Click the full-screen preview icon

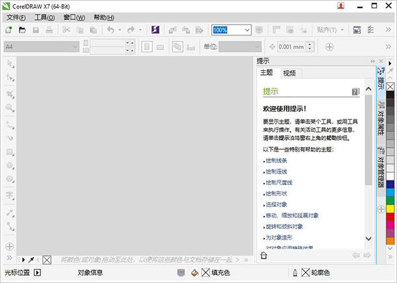point(259,30)
